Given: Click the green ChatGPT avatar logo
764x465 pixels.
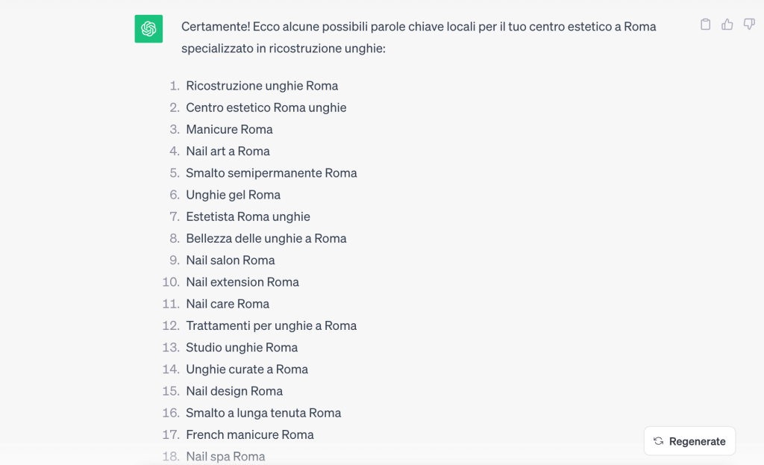Looking at the screenshot, I should [x=148, y=29].
